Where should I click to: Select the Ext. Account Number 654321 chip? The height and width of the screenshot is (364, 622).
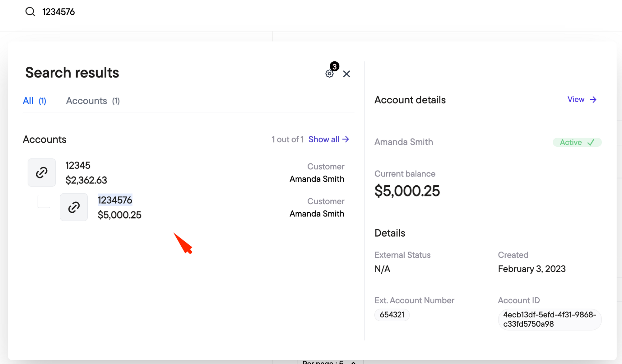(x=392, y=315)
